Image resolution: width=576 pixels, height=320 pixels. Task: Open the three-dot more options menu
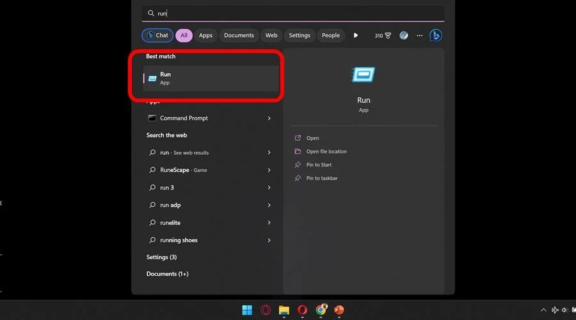point(419,35)
